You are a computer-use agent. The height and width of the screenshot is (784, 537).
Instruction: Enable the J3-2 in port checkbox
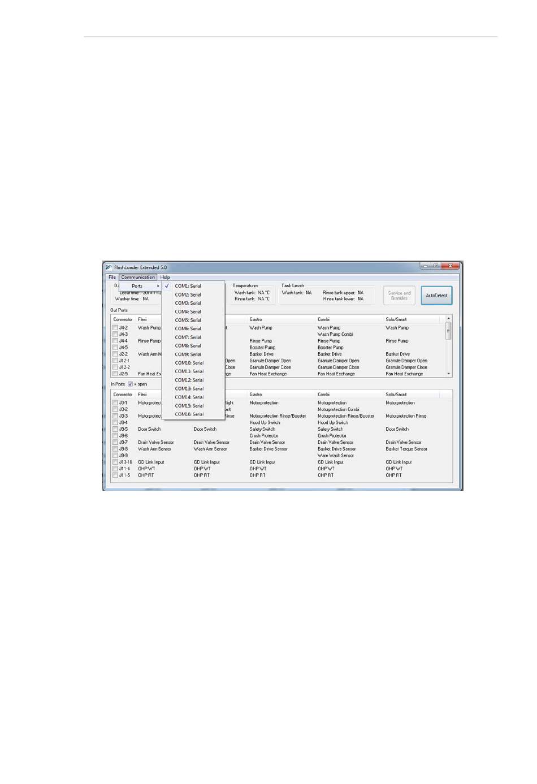pyautogui.click(x=115, y=410)
